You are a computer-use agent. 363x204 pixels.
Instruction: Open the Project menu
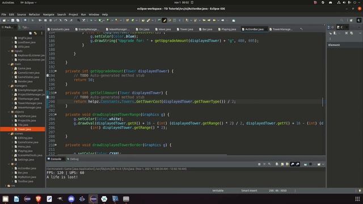tap(73, 14)
